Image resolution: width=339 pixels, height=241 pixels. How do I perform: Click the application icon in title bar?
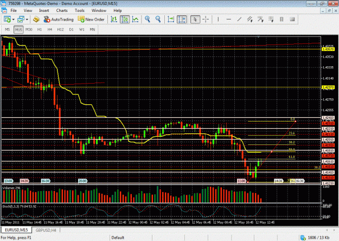click(x=3, y=3)
